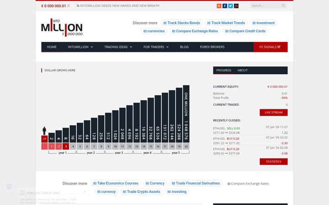This screenshot has width=329, height=205.
Task: Open the 'investing' pill link
Action: pyautogui.click(x=177, y=192)
